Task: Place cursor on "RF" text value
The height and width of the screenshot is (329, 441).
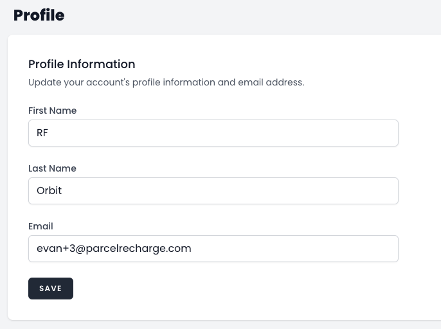Action: pos(43,133)
